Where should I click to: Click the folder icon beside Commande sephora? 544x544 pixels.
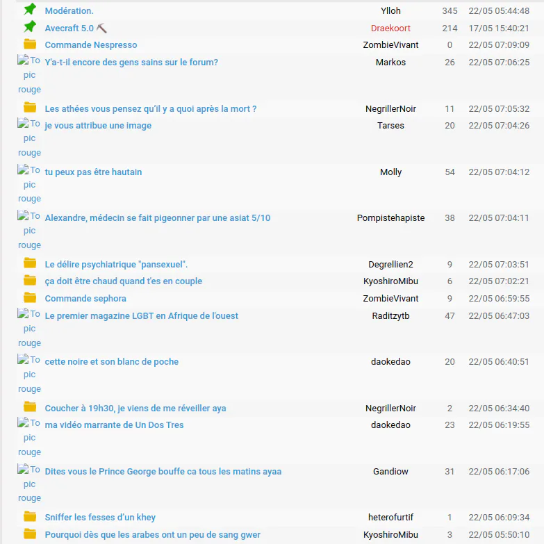[30, 297]
